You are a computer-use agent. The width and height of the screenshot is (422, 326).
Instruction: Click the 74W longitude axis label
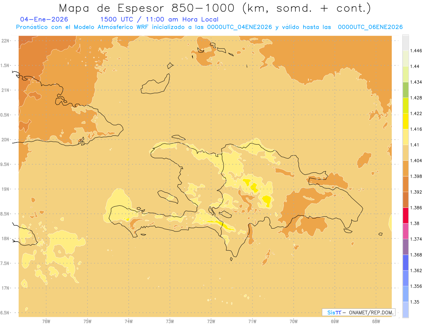tap(129, 321)
